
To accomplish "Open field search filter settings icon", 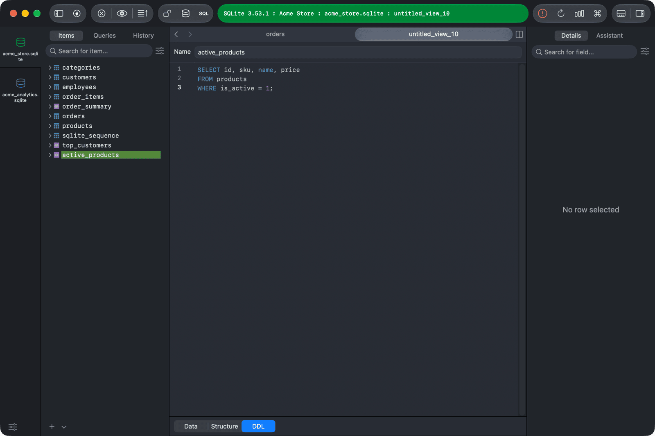I will tap(645, 52).
